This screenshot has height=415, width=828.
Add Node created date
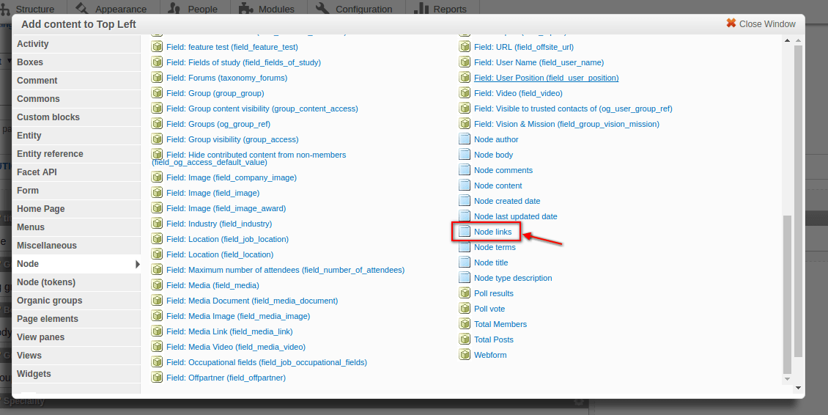(x=507, y=201)
